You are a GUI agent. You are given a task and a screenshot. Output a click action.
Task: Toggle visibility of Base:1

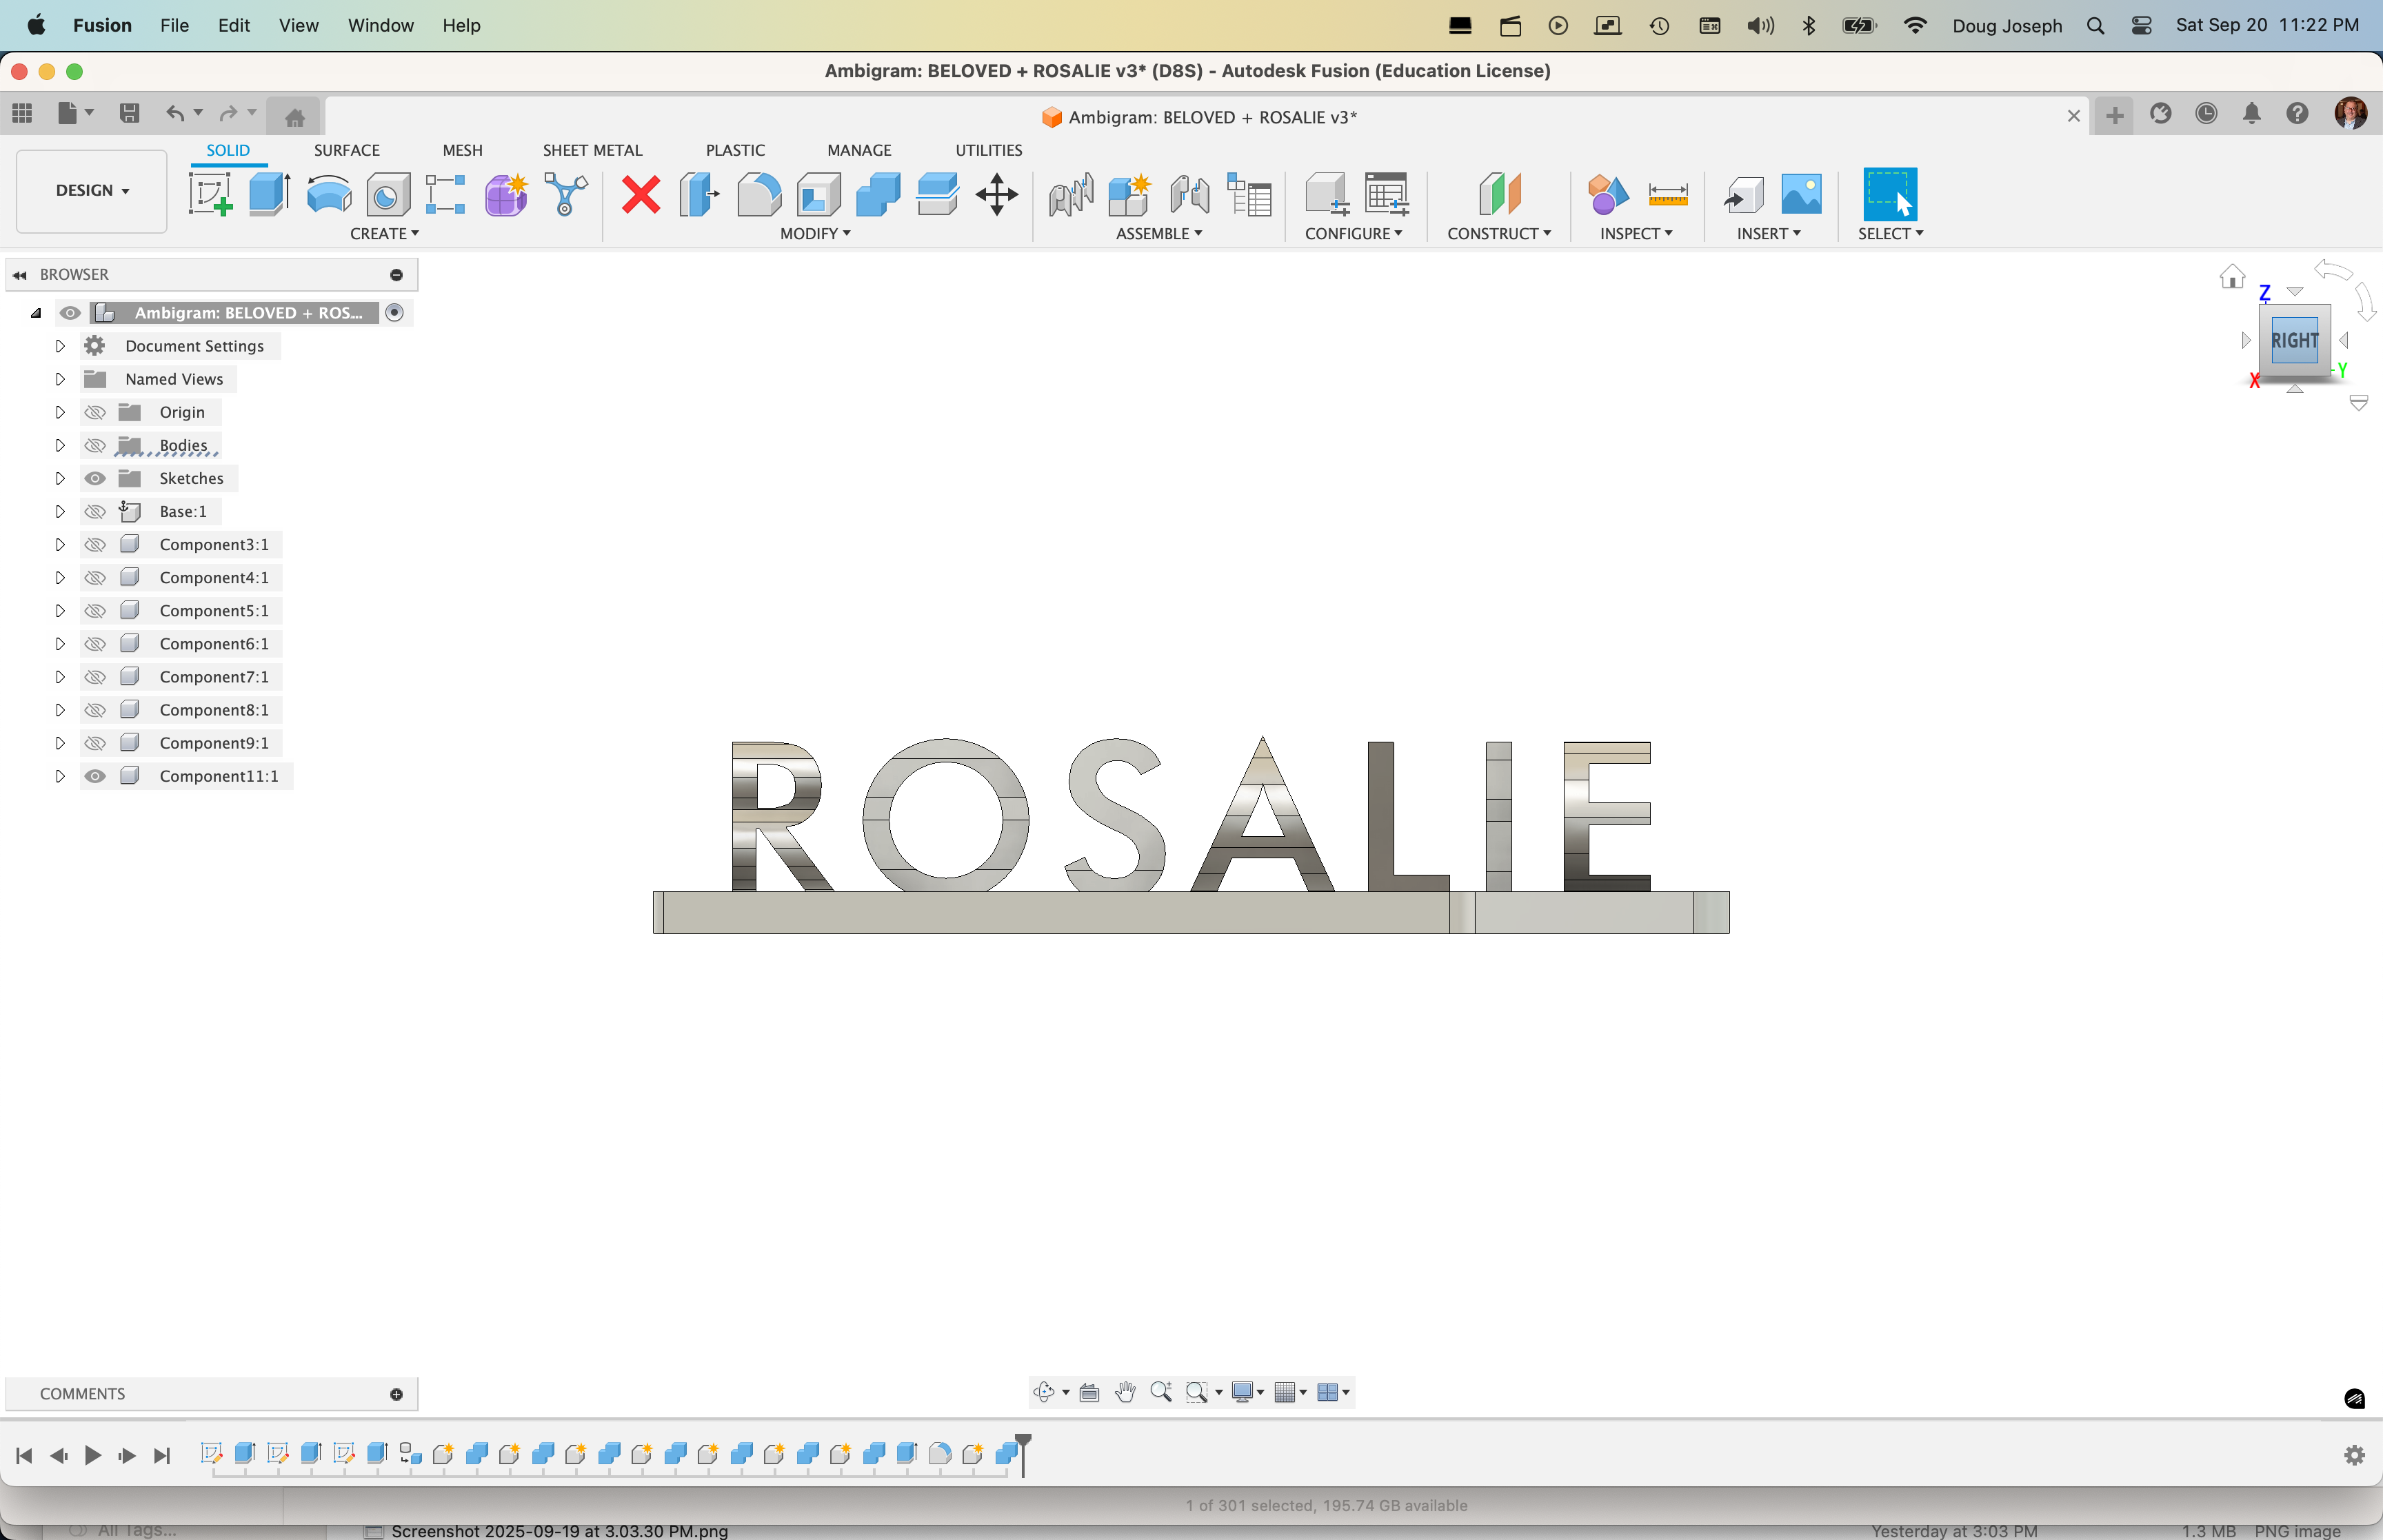pos(95,511)
